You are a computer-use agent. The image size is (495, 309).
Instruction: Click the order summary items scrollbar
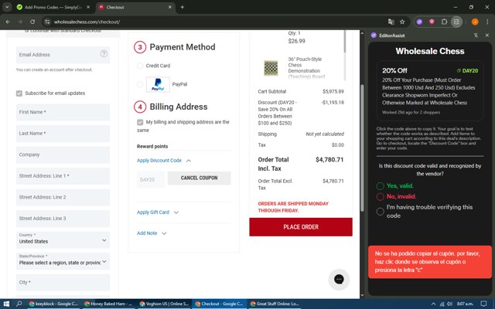click(x=344, y=42)
